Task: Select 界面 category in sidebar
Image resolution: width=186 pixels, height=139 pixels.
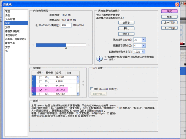Action: [x=7, y=15]
